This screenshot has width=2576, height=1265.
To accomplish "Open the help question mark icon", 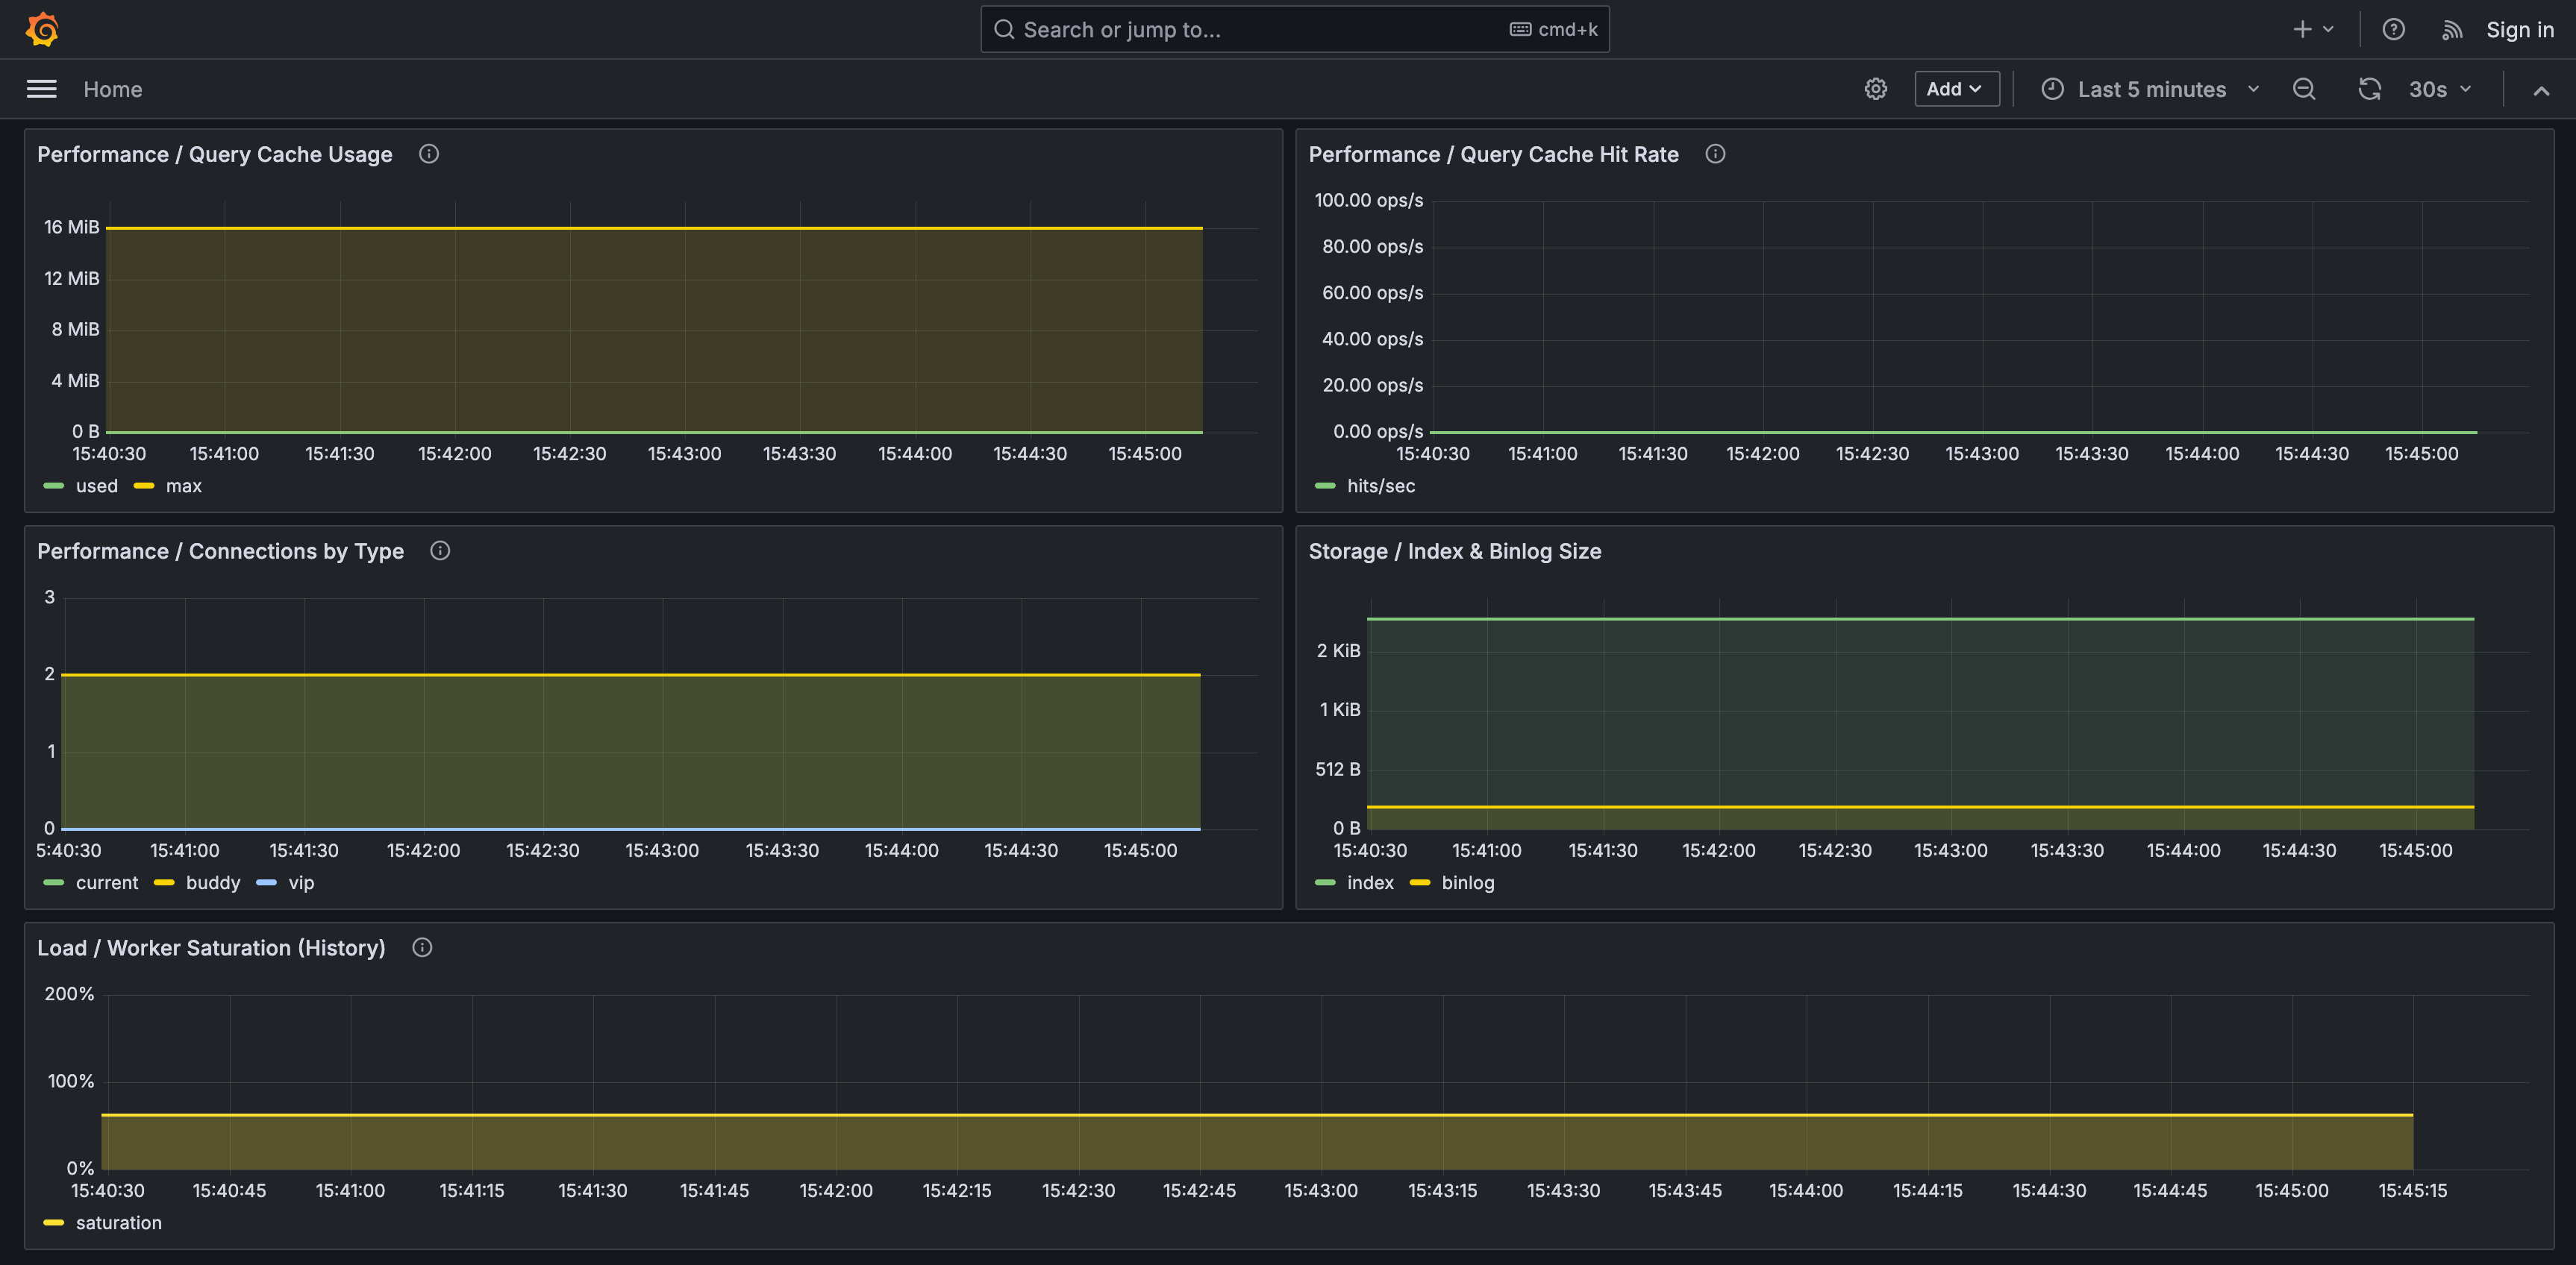I will (2393, 29).
